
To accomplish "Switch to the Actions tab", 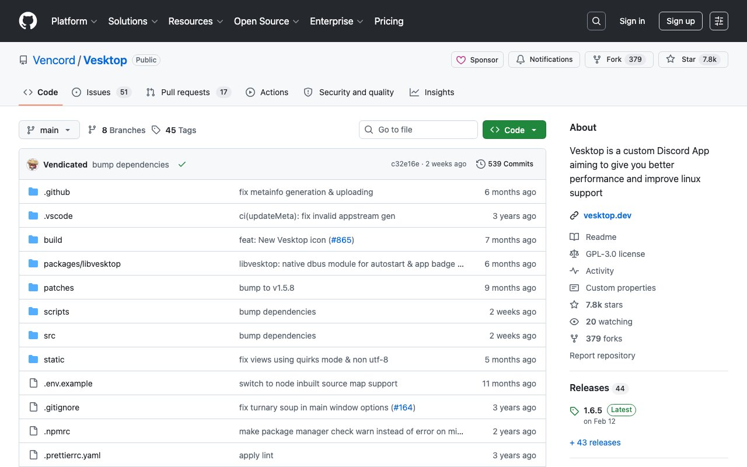I will pyautogui.click(x=267, y=92).
